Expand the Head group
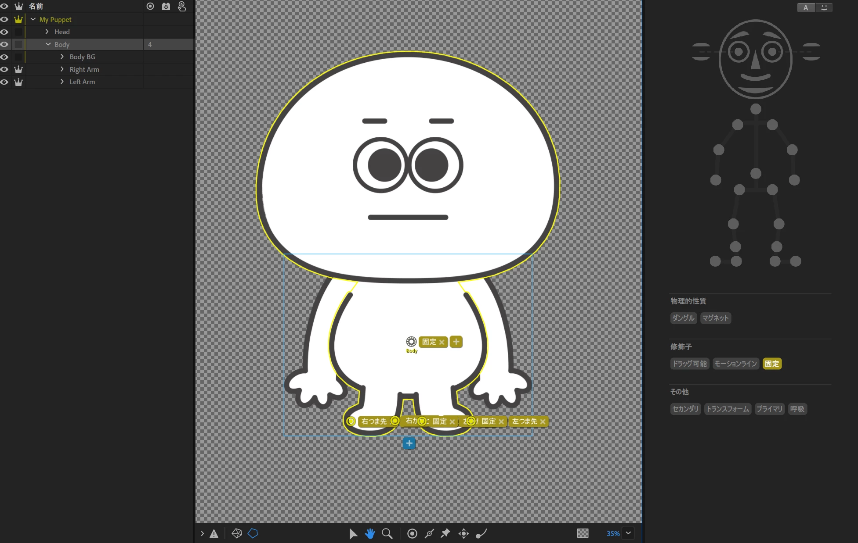The image size is (858, 543). pyautogui.click(x=47, y=32)
